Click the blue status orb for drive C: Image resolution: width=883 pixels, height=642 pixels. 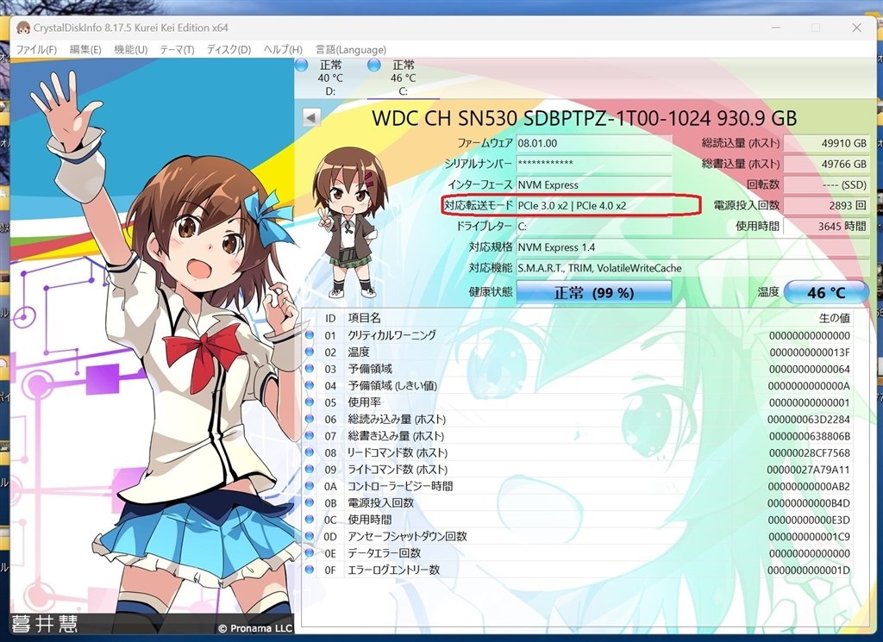[374, 65]
